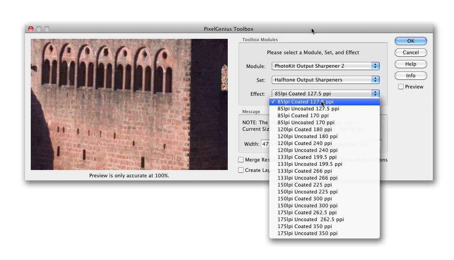Image resolution: width=454 pixels, height=260 pixels.
Task: Open Help for the toolbox
Action: tap(411, 64)
